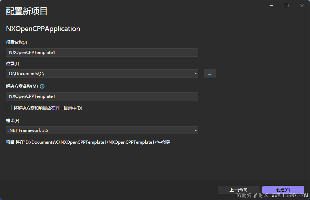Click the 项目名称(J) label
Image resolution: width=310 pixels, height=200 pixels.
click(x=16, y=42)
